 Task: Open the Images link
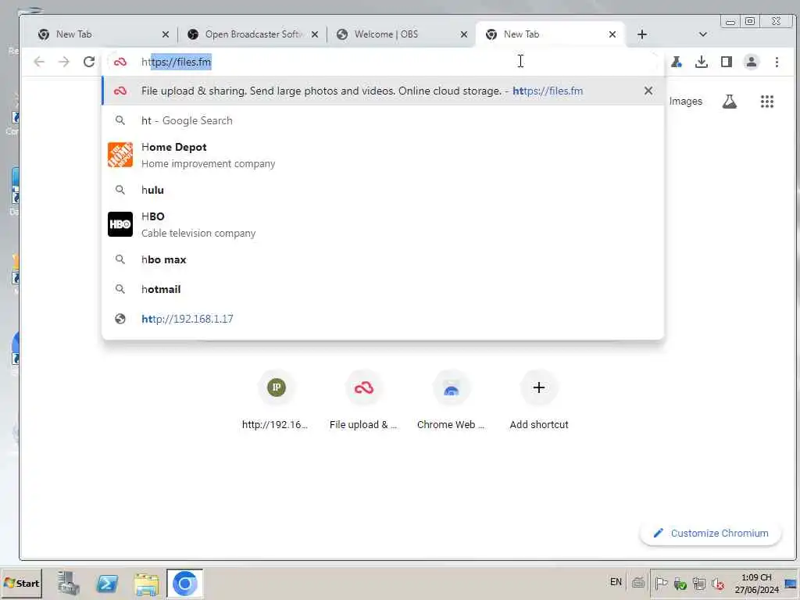coord(685,102)
